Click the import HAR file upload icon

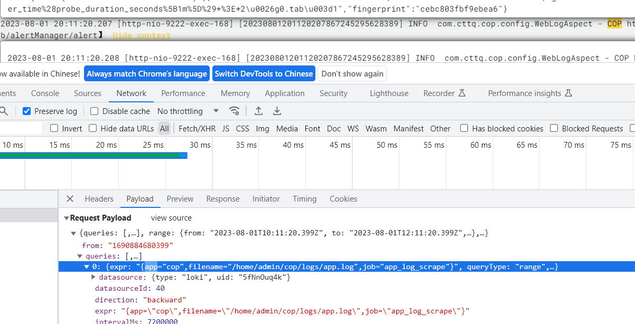click(258, 111)
